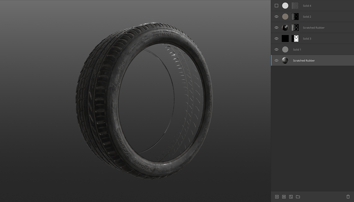The width and height of the screenshot is (354, 202).
Task: Hide the Solid 3 layer
Action: [276, 38]
